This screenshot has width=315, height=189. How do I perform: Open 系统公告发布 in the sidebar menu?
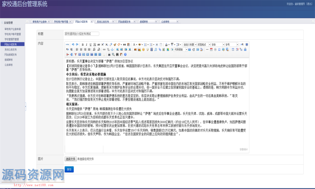[x=11, y=49]
